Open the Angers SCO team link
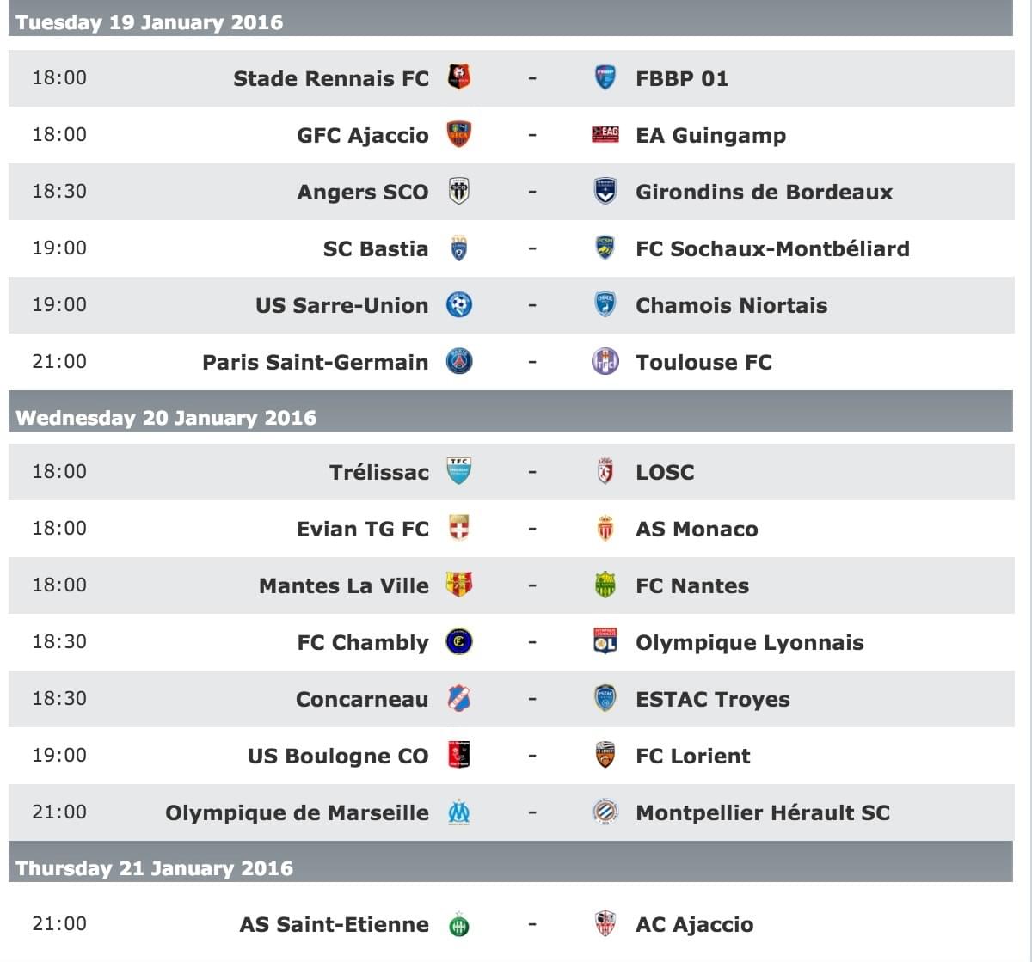The width and height of the screenshot is (1032, 962). [362, 192]
